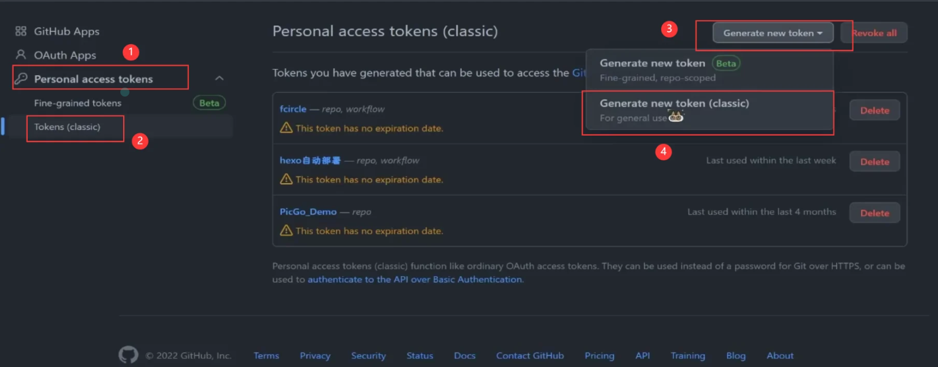Screen dimensions: 938x367
Task: Open the Docs link in footer
Action: pyautogui.click(x=464, y=356)
